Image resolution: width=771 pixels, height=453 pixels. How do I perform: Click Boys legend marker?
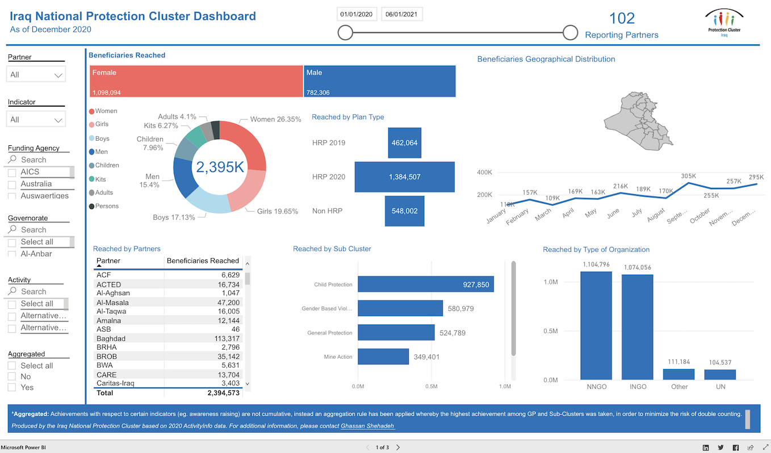coord(91,139)
